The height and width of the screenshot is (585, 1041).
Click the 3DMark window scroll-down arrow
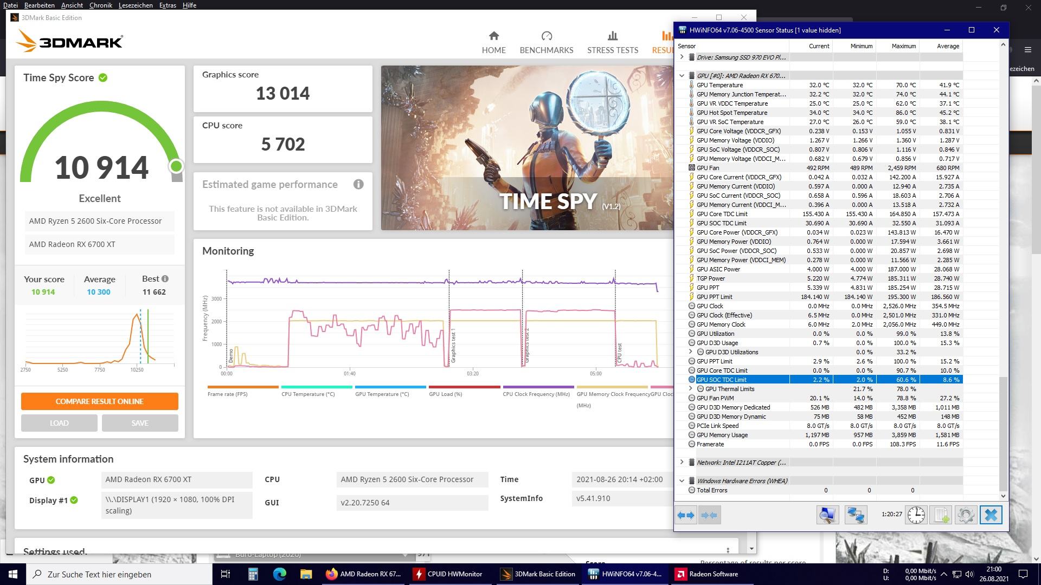coord(751,549)
